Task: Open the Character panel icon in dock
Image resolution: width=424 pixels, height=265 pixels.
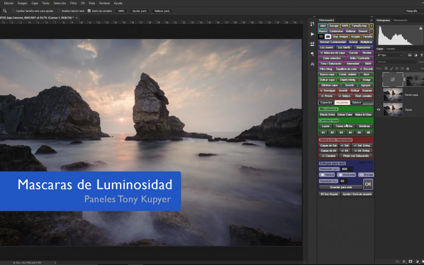Action: [x=313, y=64]
